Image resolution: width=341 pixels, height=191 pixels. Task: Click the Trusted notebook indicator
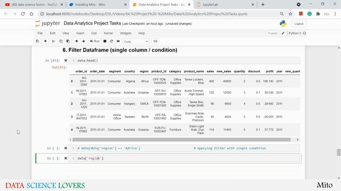(x=272, y=33)
